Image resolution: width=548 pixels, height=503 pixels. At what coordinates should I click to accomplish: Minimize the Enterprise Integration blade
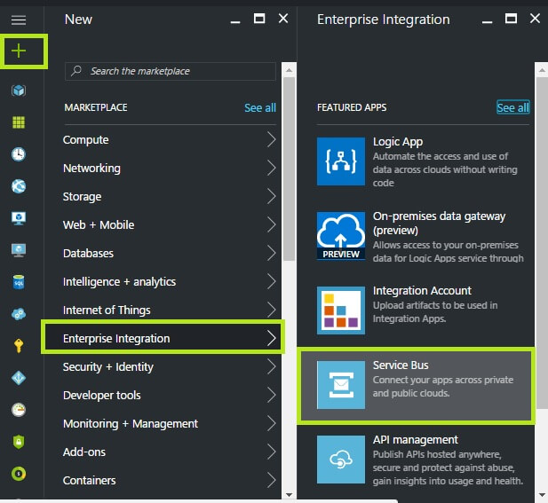click(488, 21)
